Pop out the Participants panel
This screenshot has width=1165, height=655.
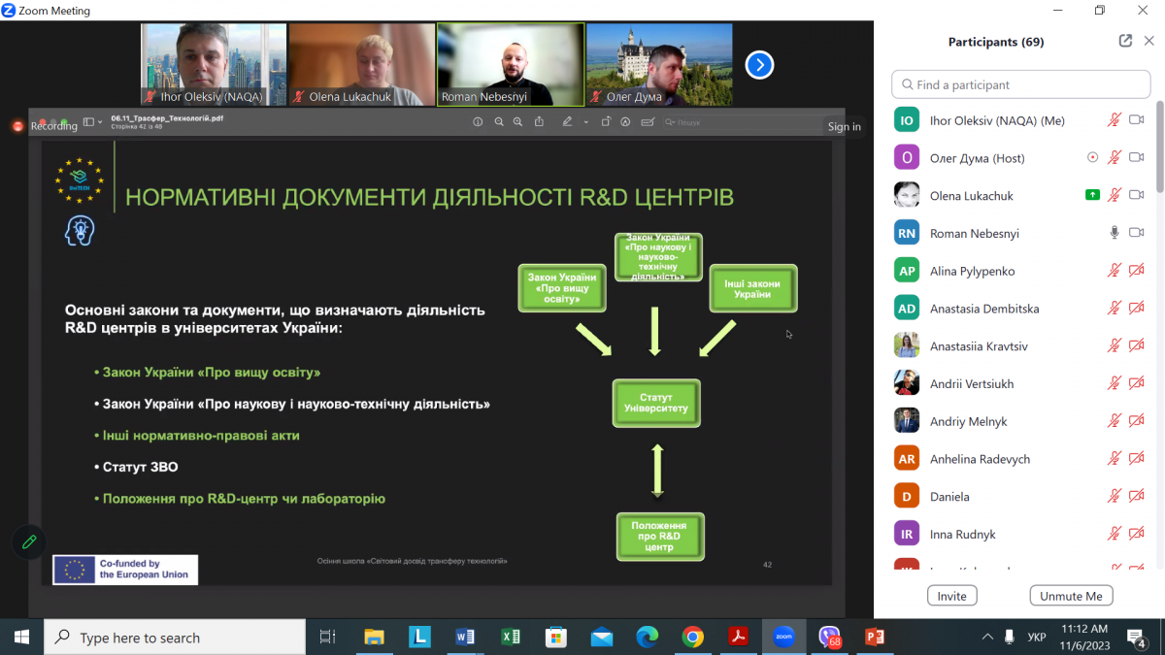pos(1124,41)
